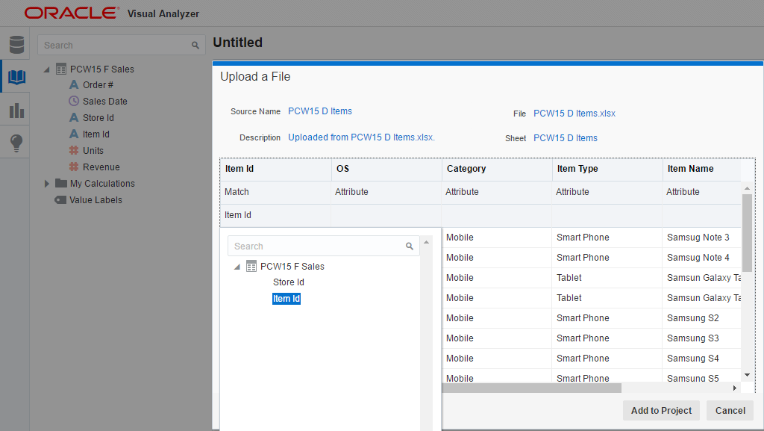Click the Samsung S3 cell
764x431 pixels.
[701, 338]
